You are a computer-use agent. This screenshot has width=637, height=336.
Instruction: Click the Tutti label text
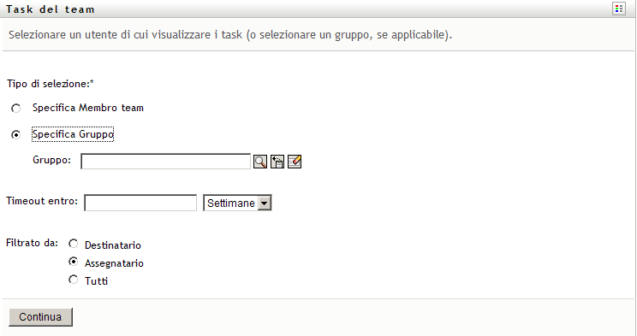[96, 280]
